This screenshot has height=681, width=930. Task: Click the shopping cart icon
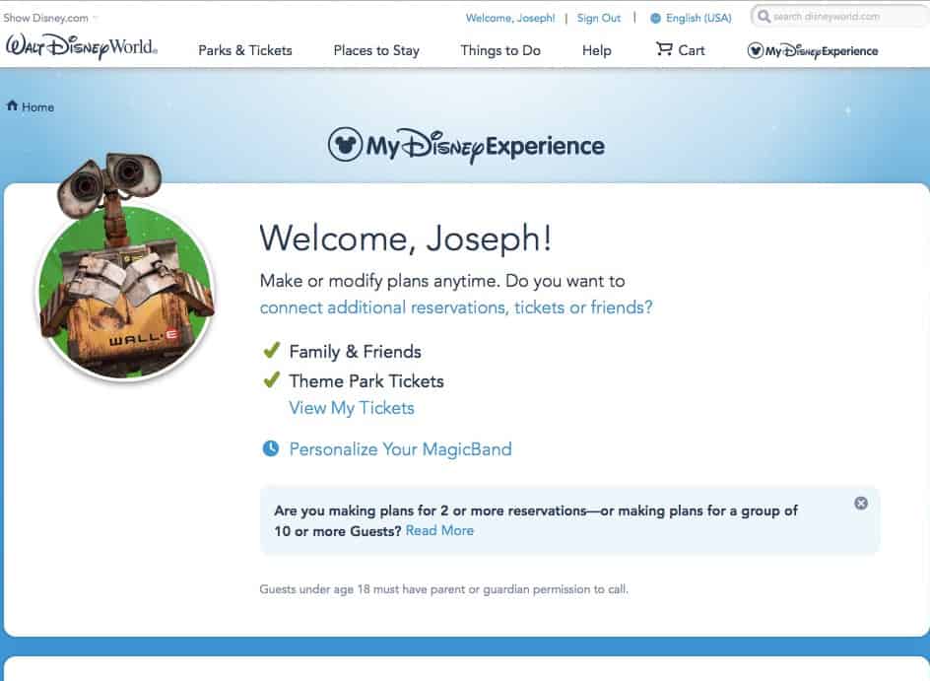[x=664, y=49]
